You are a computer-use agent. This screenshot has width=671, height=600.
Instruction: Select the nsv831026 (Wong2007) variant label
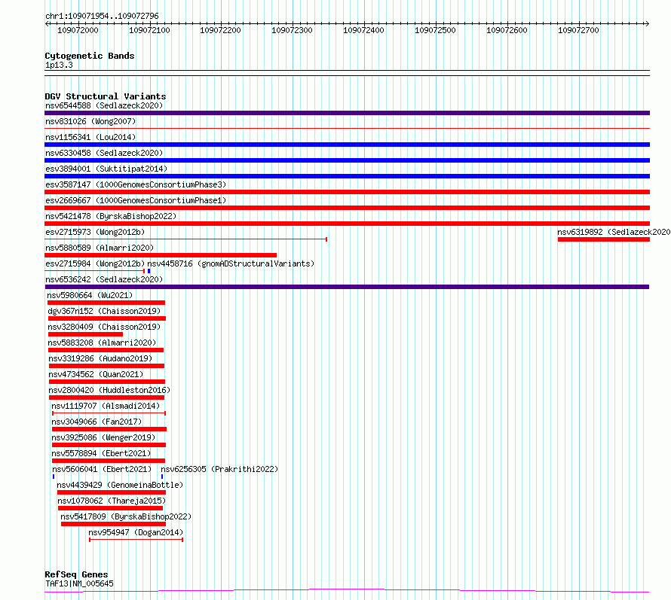[90, 121]
